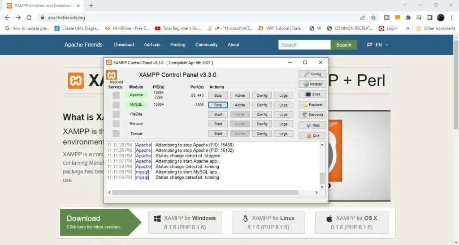This screenshot has width=459, height=245.
Task: Open Apache Admin page
Action: pyautogui.click(x=240, y=95)
